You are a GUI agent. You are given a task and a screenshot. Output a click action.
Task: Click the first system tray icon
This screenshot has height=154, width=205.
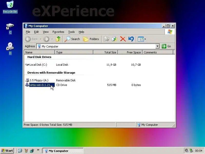(187, 151)
